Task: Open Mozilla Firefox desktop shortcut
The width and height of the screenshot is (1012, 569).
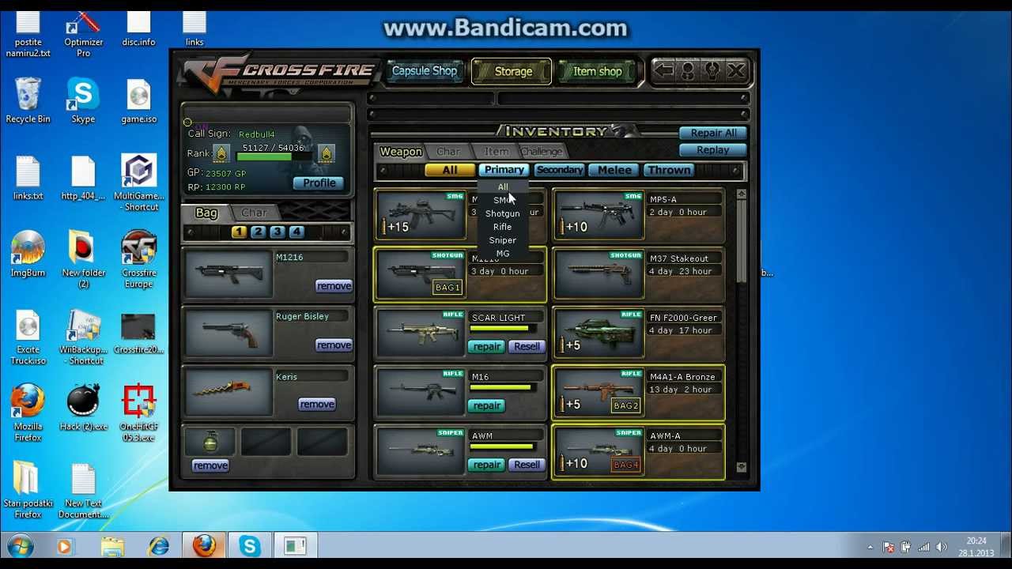Action: (28, 411)
